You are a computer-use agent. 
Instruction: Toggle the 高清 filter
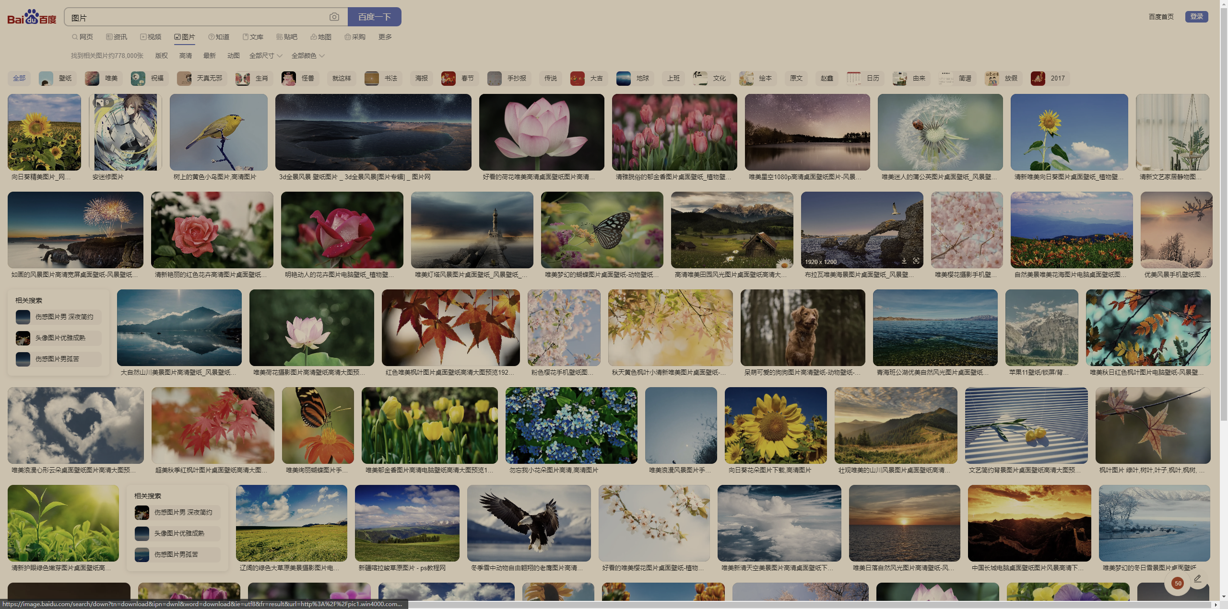pos(186,56)
